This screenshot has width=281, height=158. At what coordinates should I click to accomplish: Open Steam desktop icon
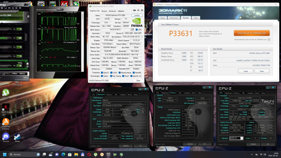pyautogui.click(x=17, y=138)
